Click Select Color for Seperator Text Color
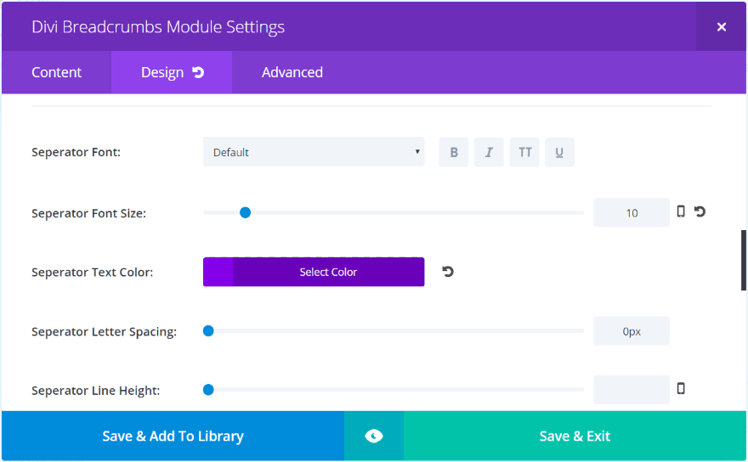The width and height of the screenshot is (748, 462). coord(328,272)
